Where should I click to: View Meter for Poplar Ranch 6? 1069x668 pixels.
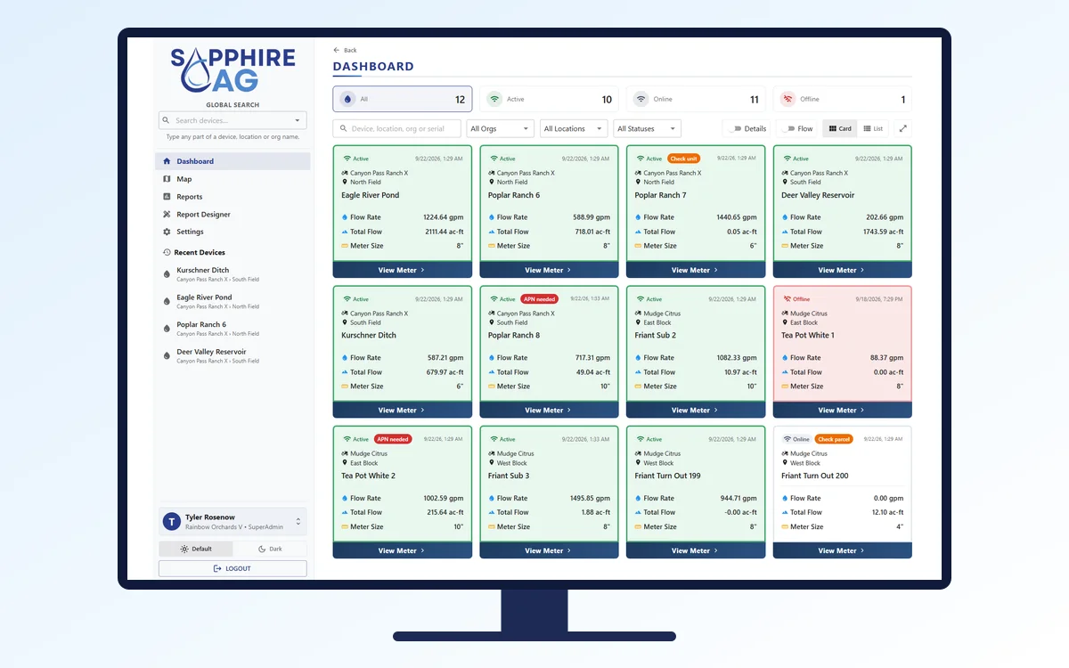tap(550, 270)
